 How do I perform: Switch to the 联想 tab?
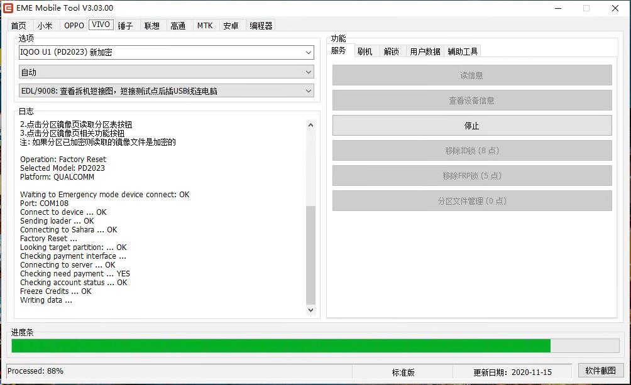click(152, 26)
